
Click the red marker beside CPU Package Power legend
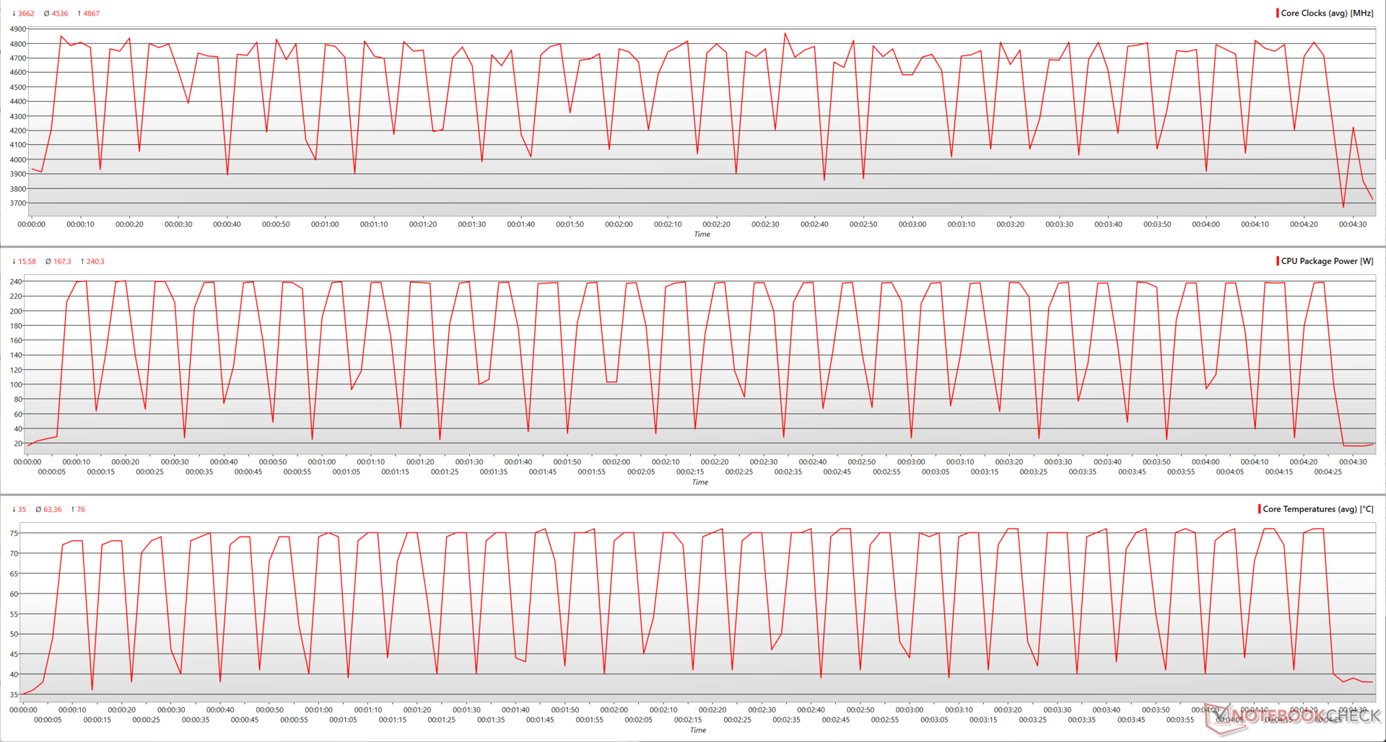[x=1277, y=261]
